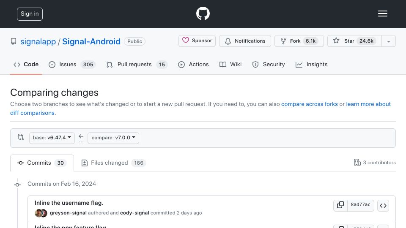Click the Public repository badge
This screenshot has width=406, height=228.
tap(134, 41)
